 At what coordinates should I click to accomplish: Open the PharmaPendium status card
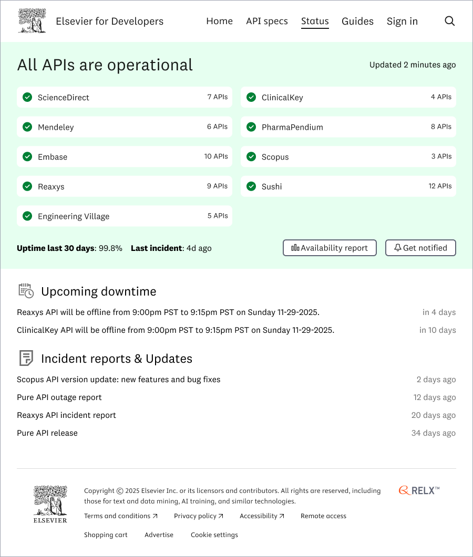pos(348,127)
